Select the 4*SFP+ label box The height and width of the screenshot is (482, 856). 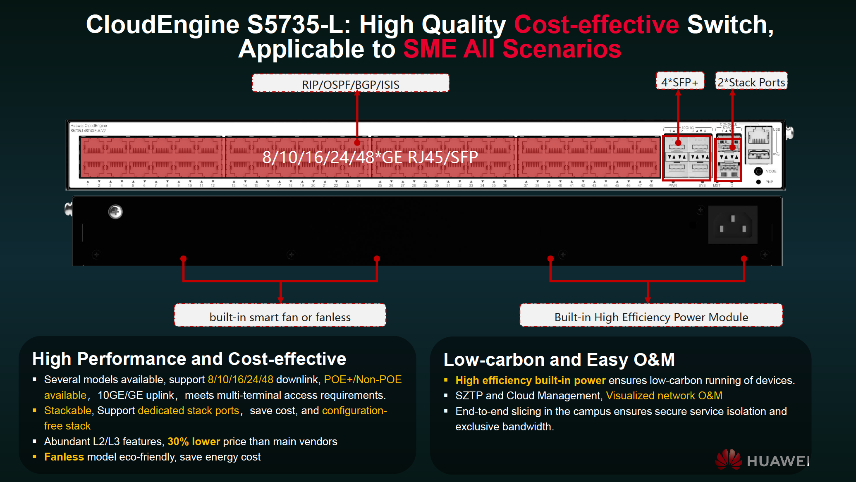click(680, 81)
